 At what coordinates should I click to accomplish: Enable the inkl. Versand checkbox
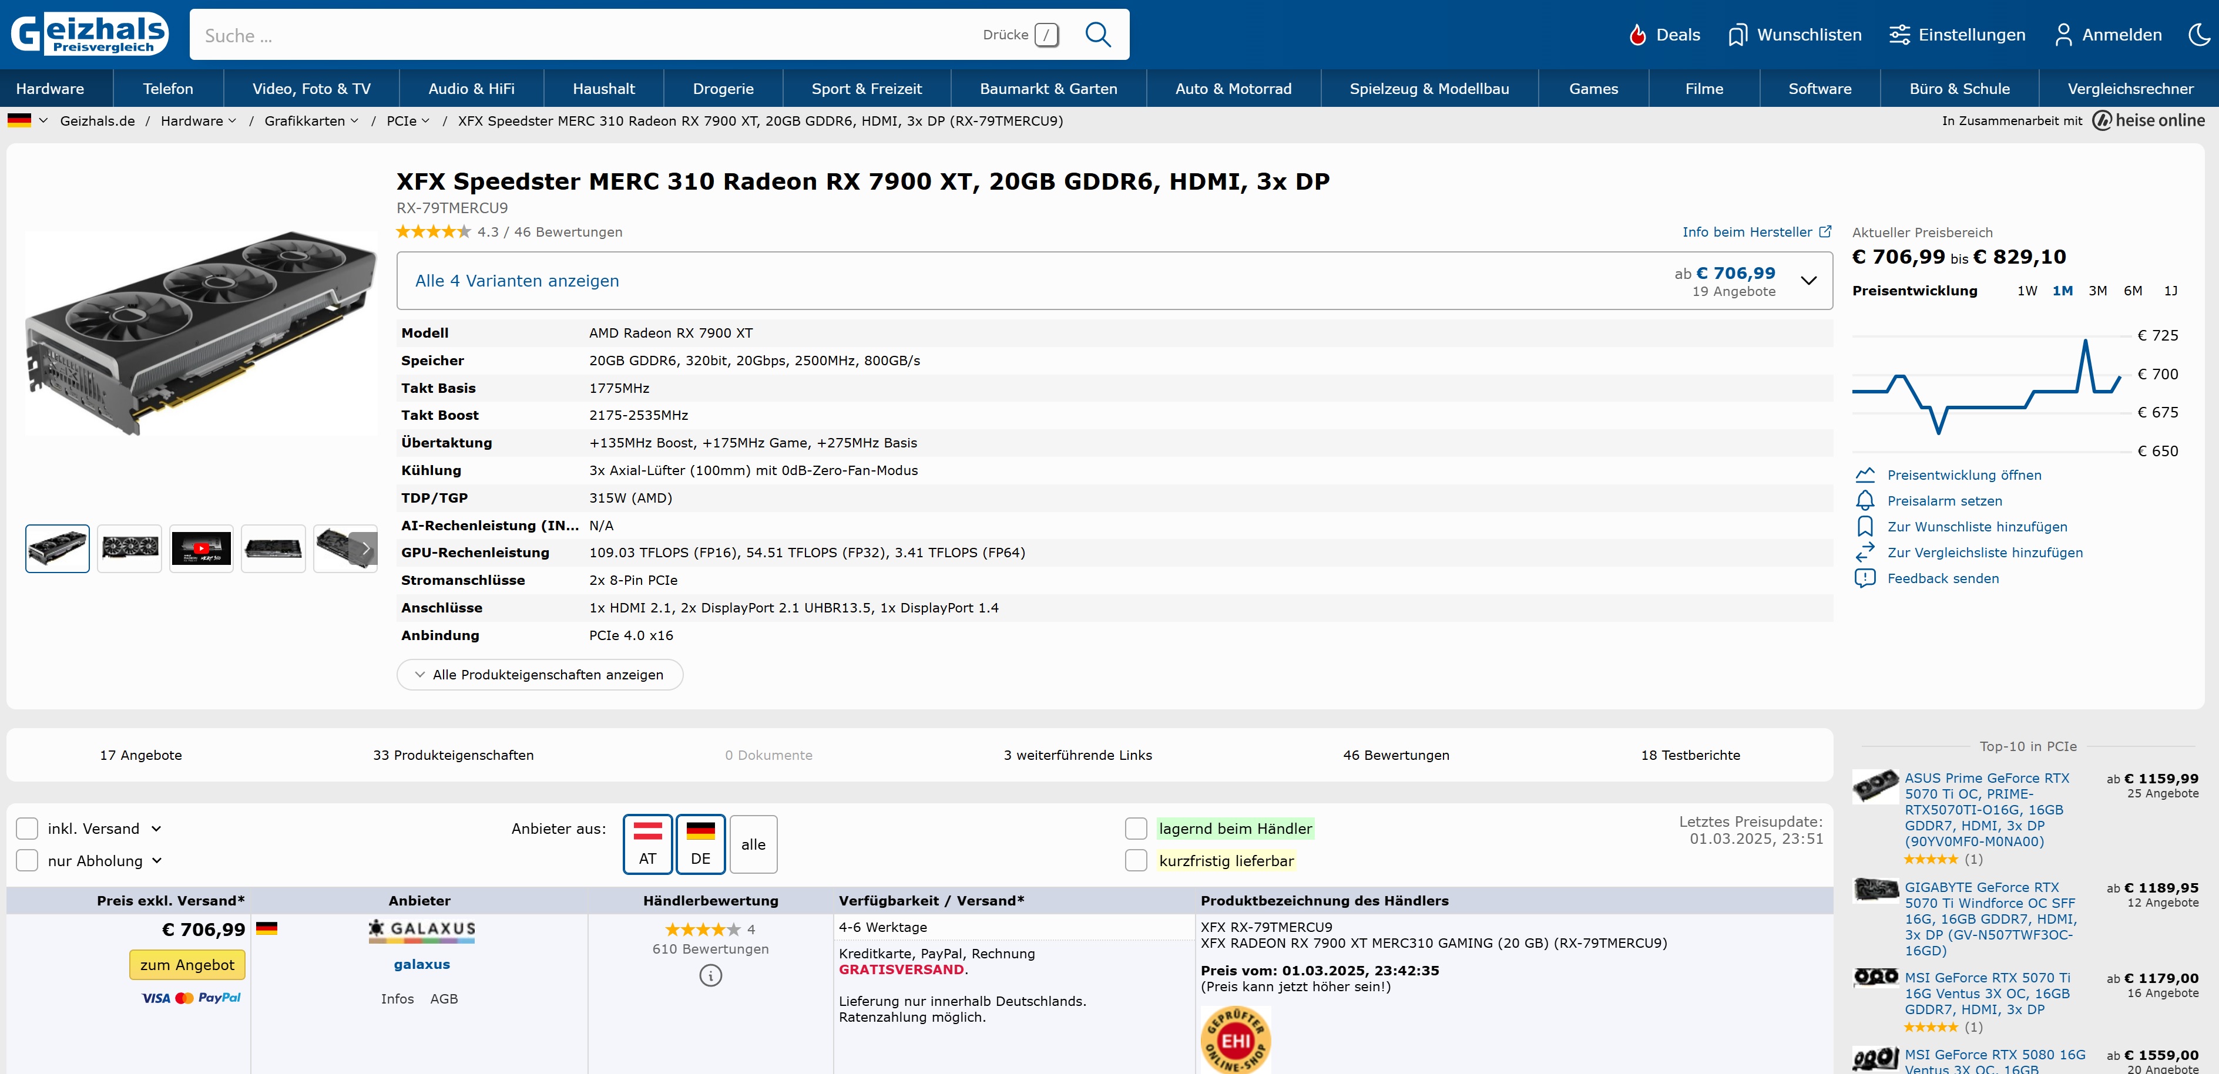pyautogui.click(x=28, y=829)
